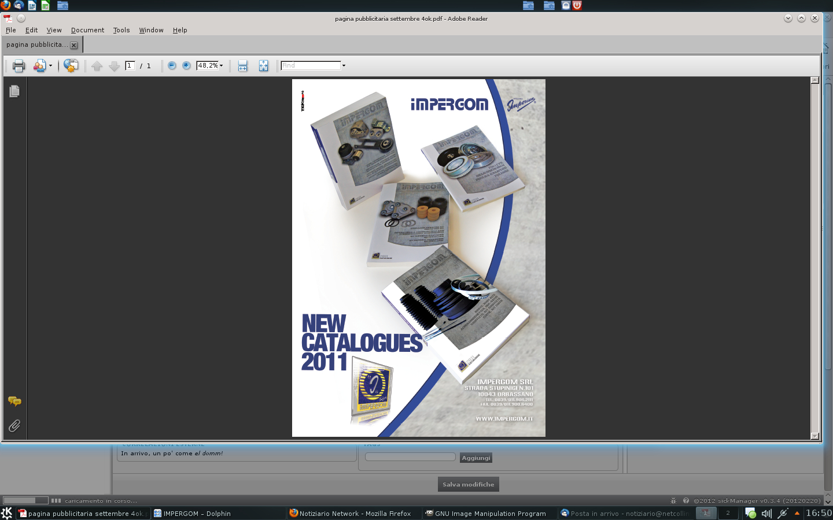Click the Collaborate icon with people
The width and height of the screenshot is (833, 520).
(39, 66)
